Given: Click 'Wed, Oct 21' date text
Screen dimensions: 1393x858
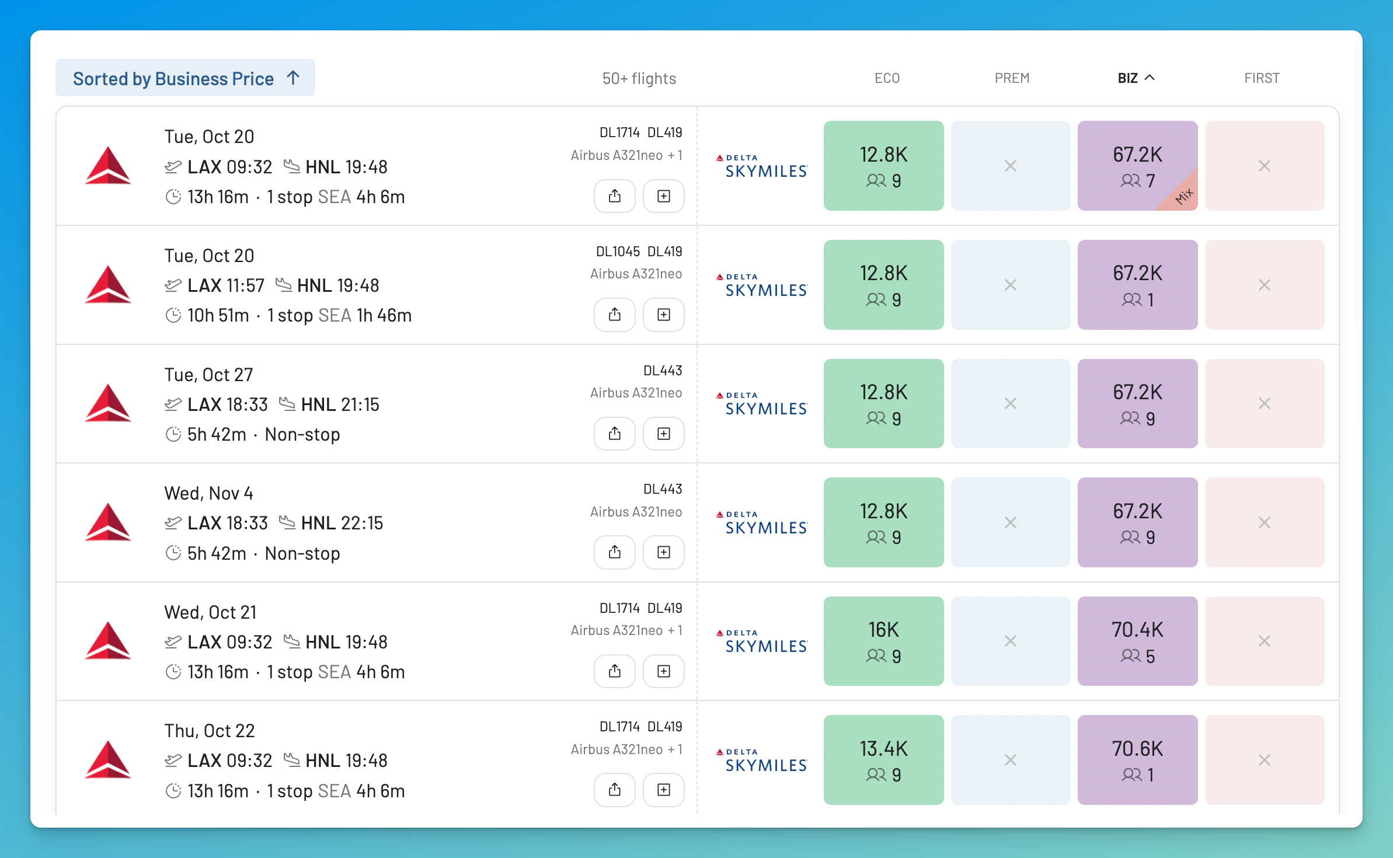Looking at the screenshot, I should 210,612.
